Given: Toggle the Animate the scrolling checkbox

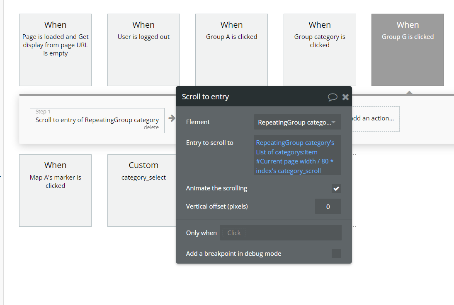Looking at the screenshot, I should (x=336, y=188).
